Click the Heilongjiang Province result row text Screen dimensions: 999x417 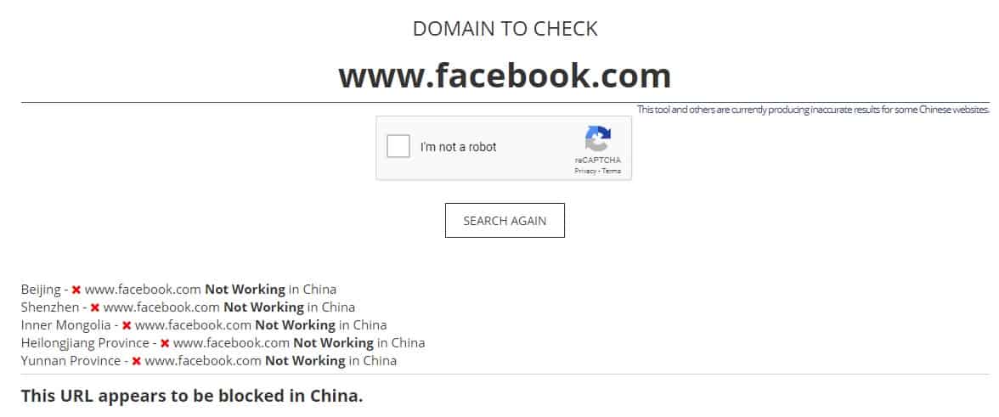tap(223, 342)
